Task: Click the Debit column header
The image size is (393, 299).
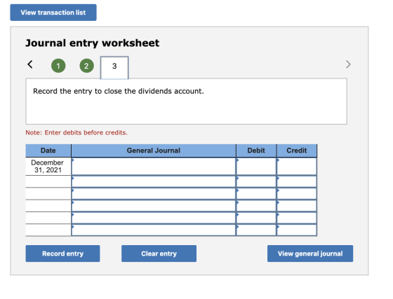Action: coord(256,151)
